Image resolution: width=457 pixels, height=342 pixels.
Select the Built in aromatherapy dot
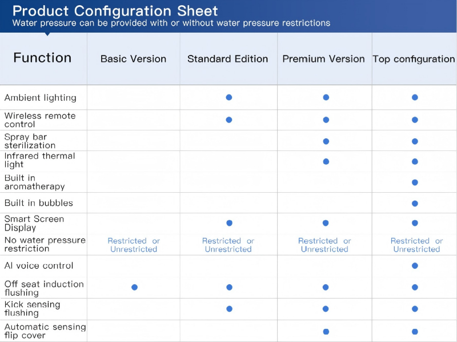coord(415,182)
